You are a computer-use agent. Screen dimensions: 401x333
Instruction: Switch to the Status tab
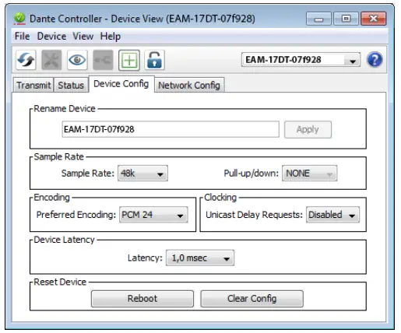(x=71, y=85)
